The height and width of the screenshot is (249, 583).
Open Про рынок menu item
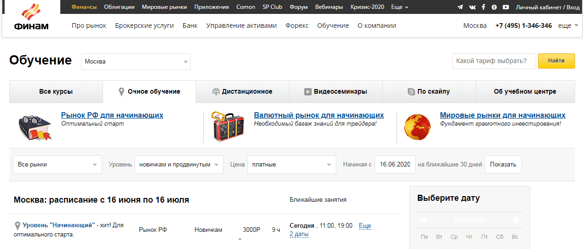click(89, 26)
